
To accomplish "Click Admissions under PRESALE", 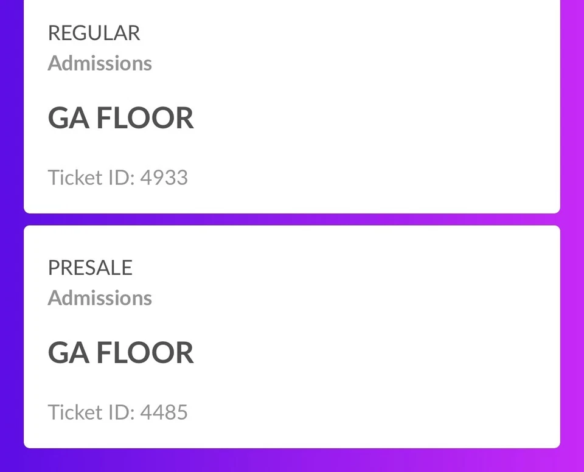I will (100, 298).
